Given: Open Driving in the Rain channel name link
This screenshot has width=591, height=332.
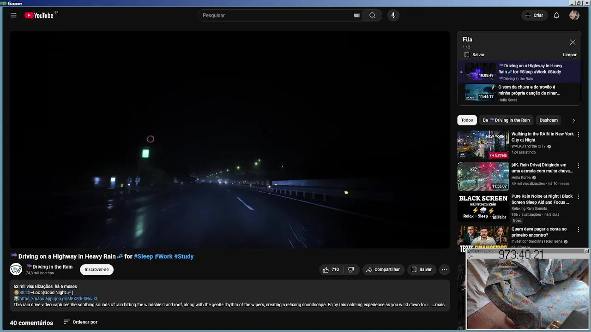Looking at the screenshot, I should pyautogui.click(x=49, y=267).
